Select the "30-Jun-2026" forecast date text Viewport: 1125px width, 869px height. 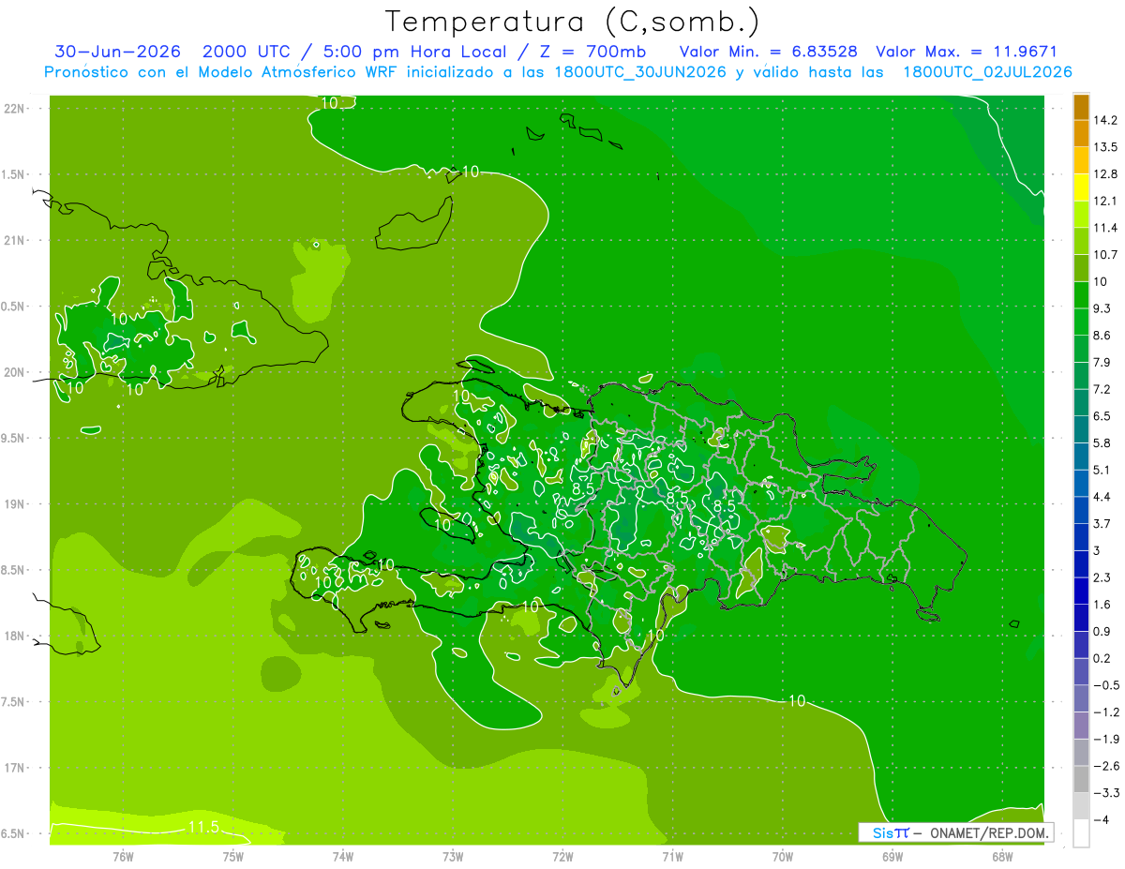click(x=117, y=52)
